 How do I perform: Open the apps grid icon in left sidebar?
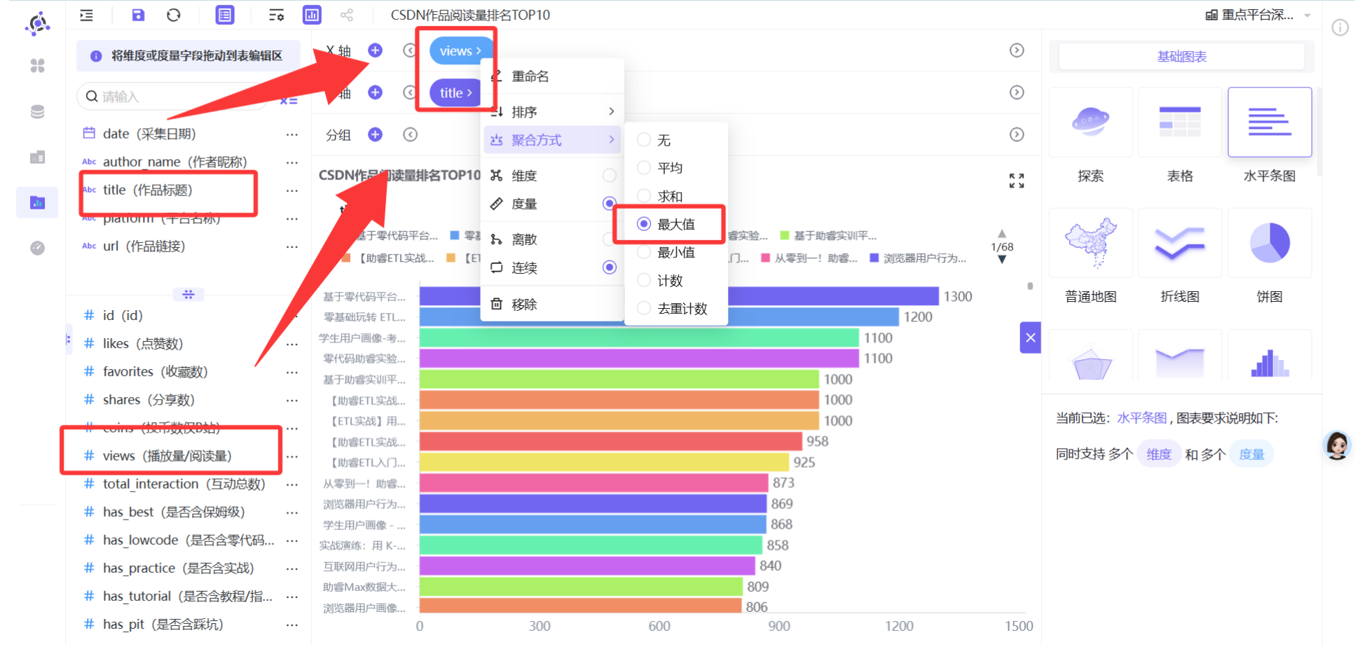38,65
